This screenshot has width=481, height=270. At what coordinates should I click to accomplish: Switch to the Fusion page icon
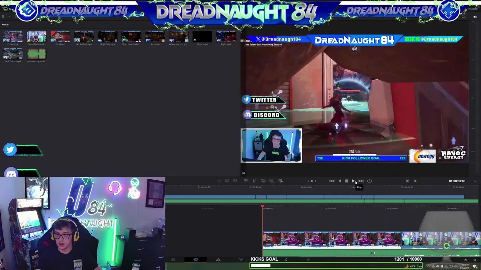click(x=241, y=259)
